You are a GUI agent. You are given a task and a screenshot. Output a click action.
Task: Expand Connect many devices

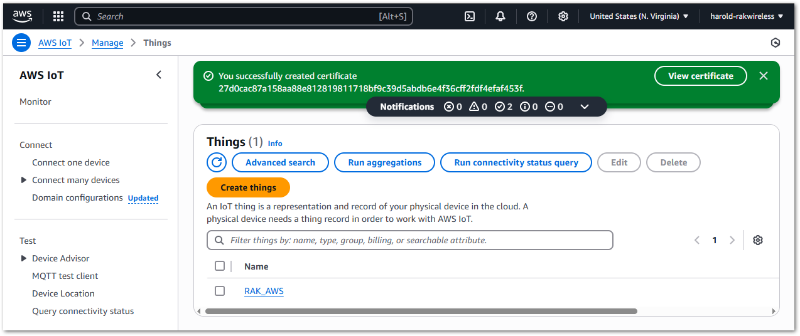pyautogui.click(x=24, y=180)
